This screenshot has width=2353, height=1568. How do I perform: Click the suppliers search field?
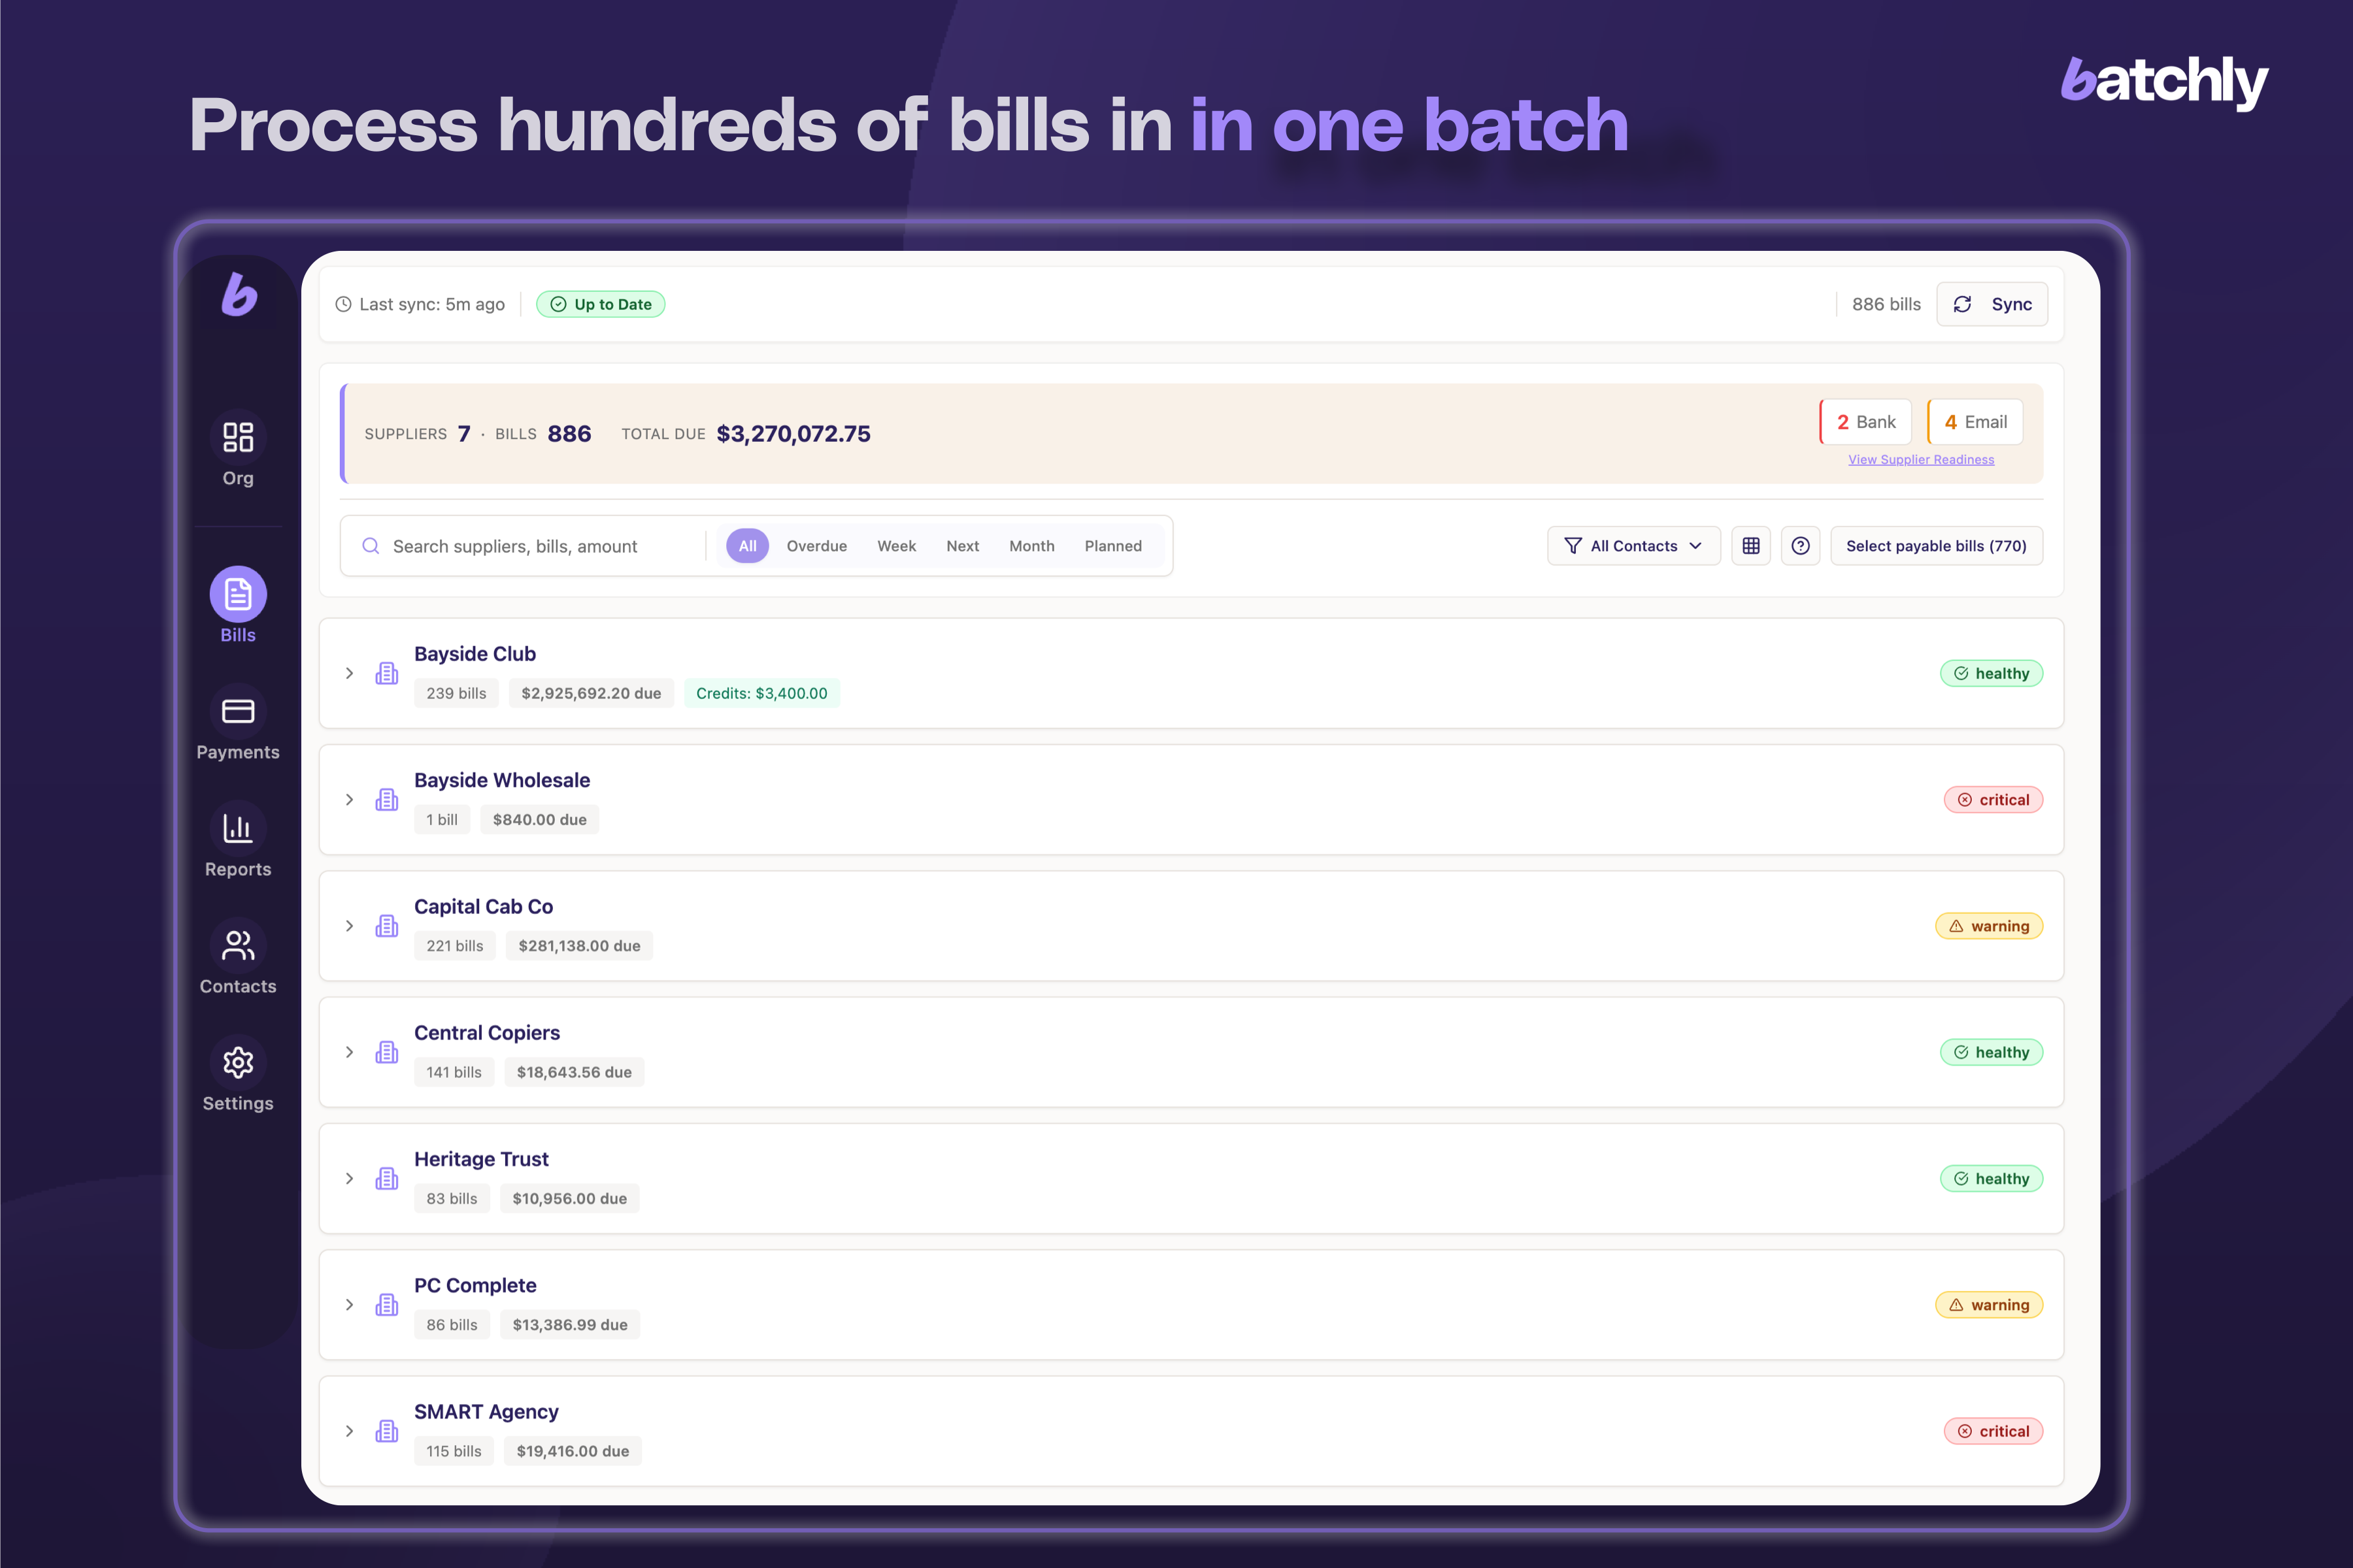pyautogui.click(x=520, y=545)
